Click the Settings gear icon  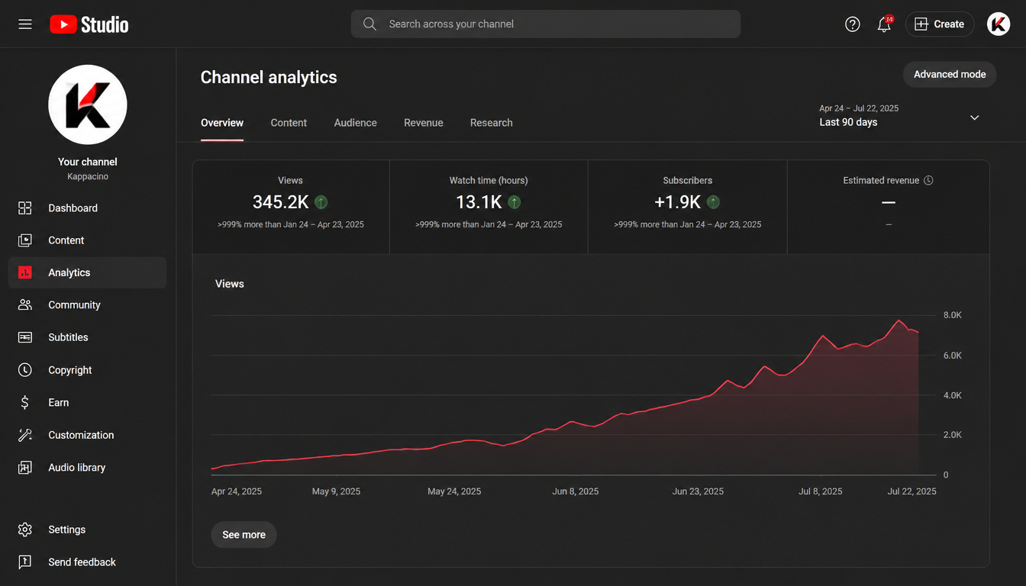click(25, 530)
